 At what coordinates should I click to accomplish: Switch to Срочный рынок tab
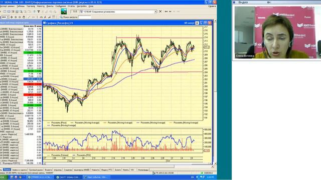point(36,170)
